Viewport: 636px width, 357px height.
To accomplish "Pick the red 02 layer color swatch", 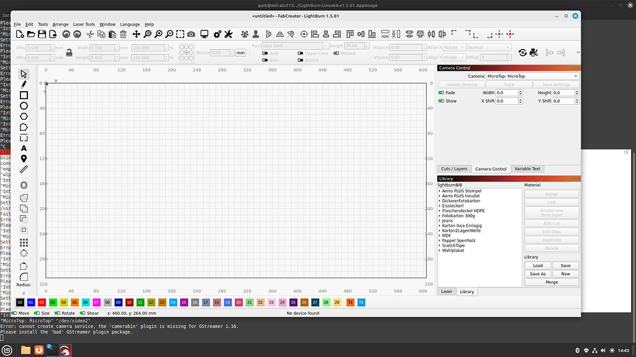I will click(42, 302).
